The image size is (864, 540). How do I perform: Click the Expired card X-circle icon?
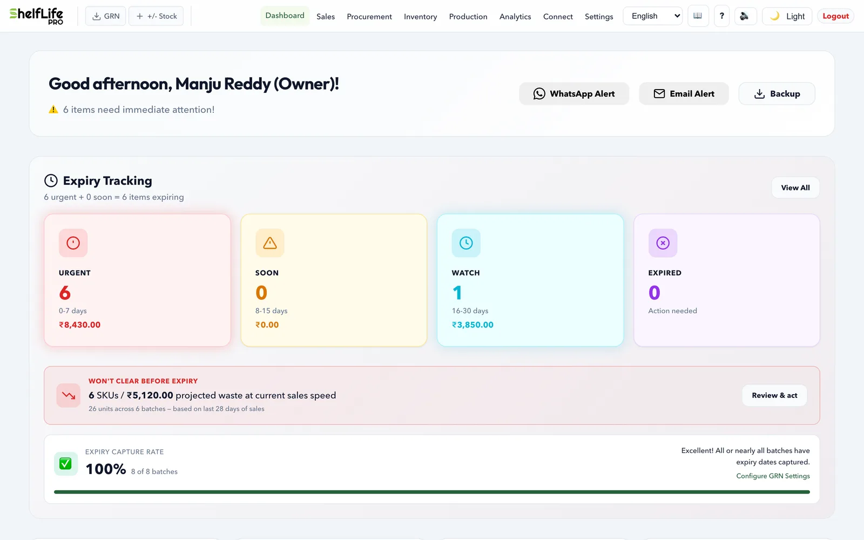pos(663,243)
